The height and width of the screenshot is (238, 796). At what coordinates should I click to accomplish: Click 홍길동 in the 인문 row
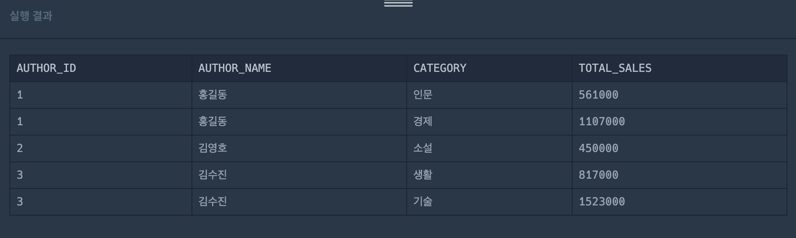pyautogui.click(x=213, y=95)
